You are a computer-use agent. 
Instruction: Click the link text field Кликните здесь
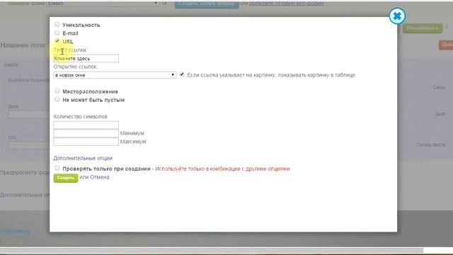(86, 58)
